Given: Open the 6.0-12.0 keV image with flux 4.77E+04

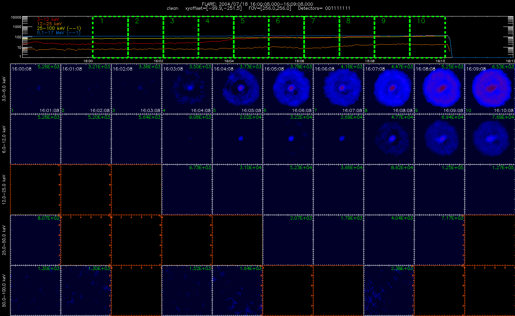Looking at the screenshot, I should pyautogui.click(x=389, y=139).
